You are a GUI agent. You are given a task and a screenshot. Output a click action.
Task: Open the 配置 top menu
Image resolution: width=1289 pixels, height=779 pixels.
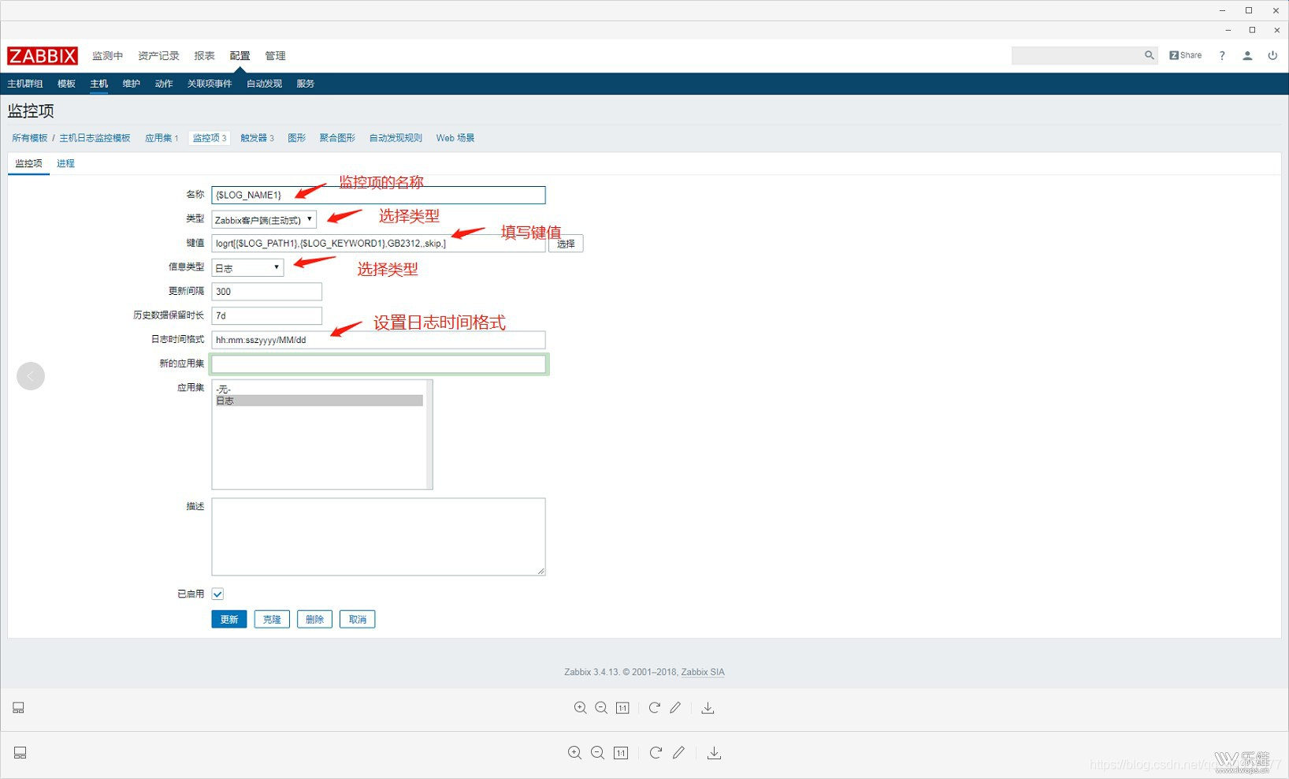(x=240, y=56)
